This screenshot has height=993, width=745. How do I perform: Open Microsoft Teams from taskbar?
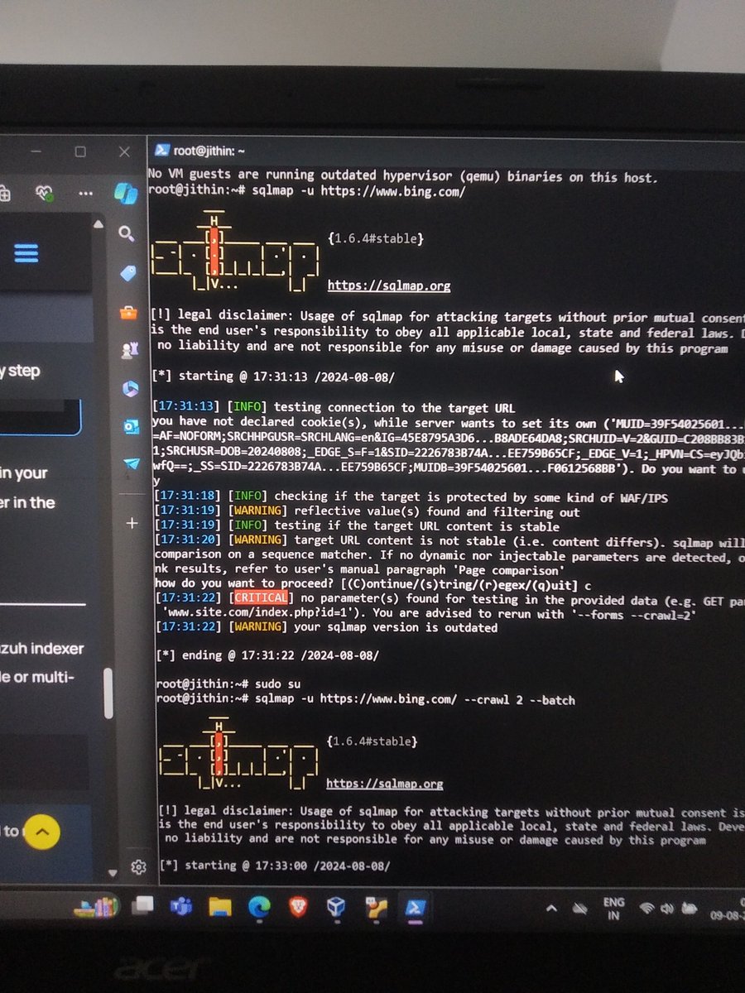point(181,908)
